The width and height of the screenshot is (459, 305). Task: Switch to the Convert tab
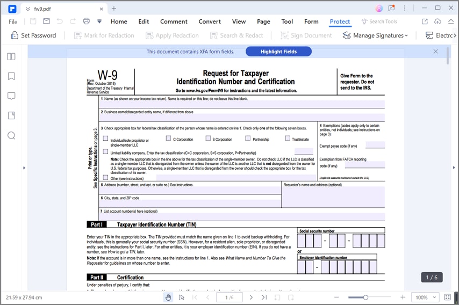click(x=210, y=21)
